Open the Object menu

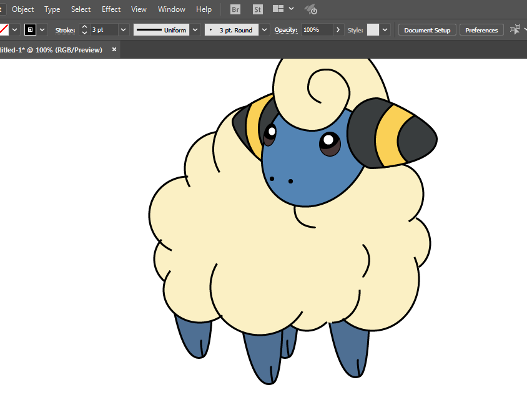pyautogui.click(x=23, y=9)
